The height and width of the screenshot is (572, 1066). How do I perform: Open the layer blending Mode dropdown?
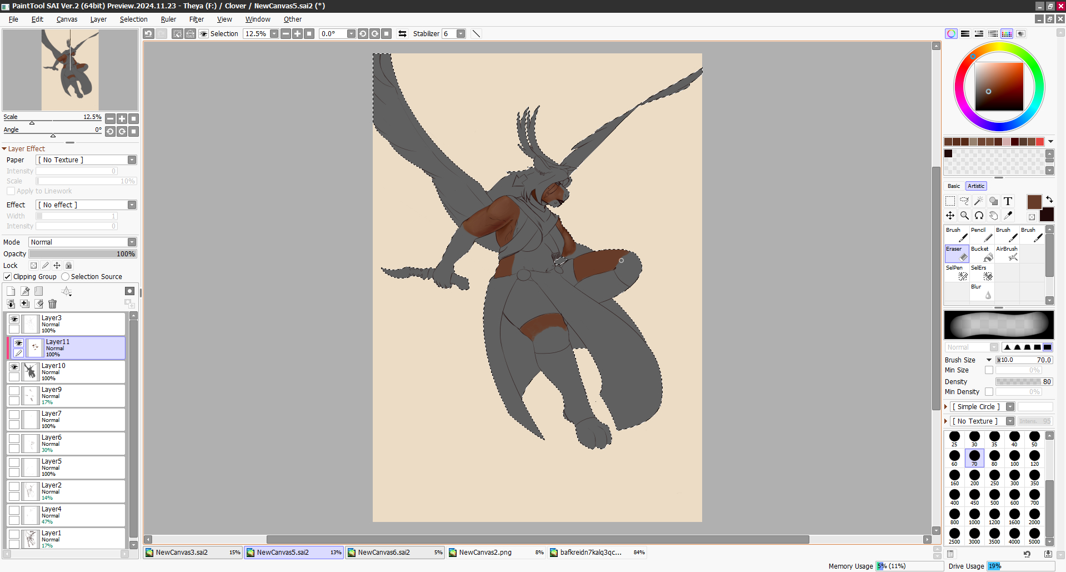pyautogui.click(x=82, y=242)
